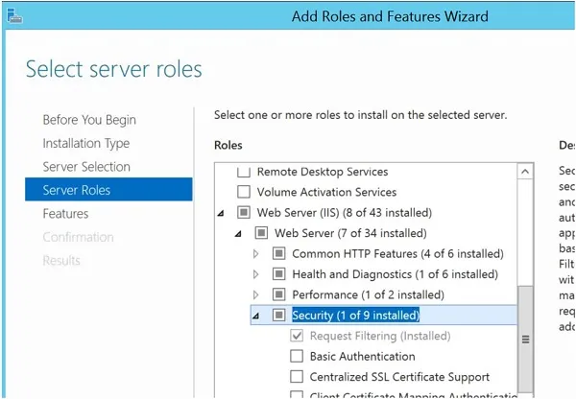
Task: Toggle the Performance feature checkbox
Action: 278,294
